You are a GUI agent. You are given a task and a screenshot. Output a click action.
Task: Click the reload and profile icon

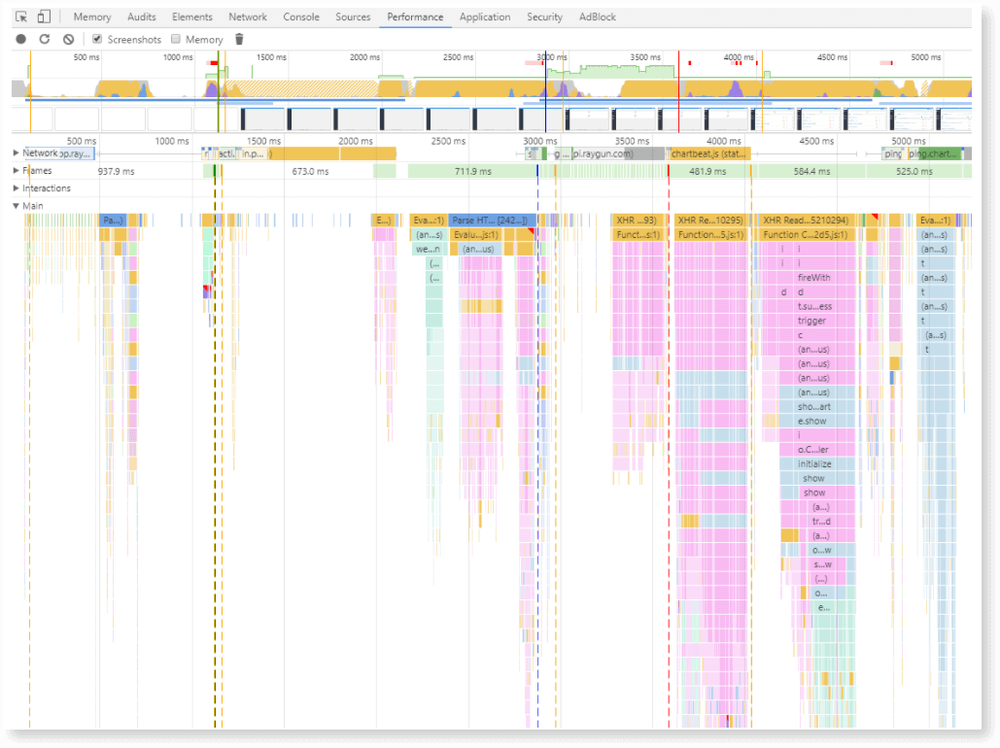(x=45, y=40)
